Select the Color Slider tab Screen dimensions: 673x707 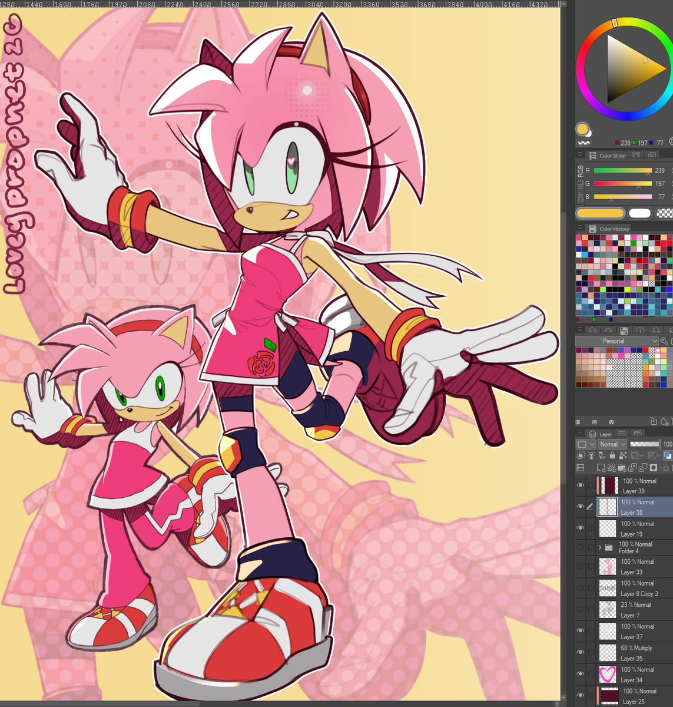click(606, 156)
